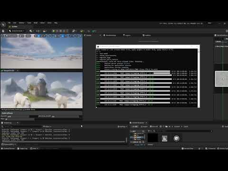Click the Content breadcrumb in Content Browser path
The image size is (228, 171).
[x=177, y=127]
